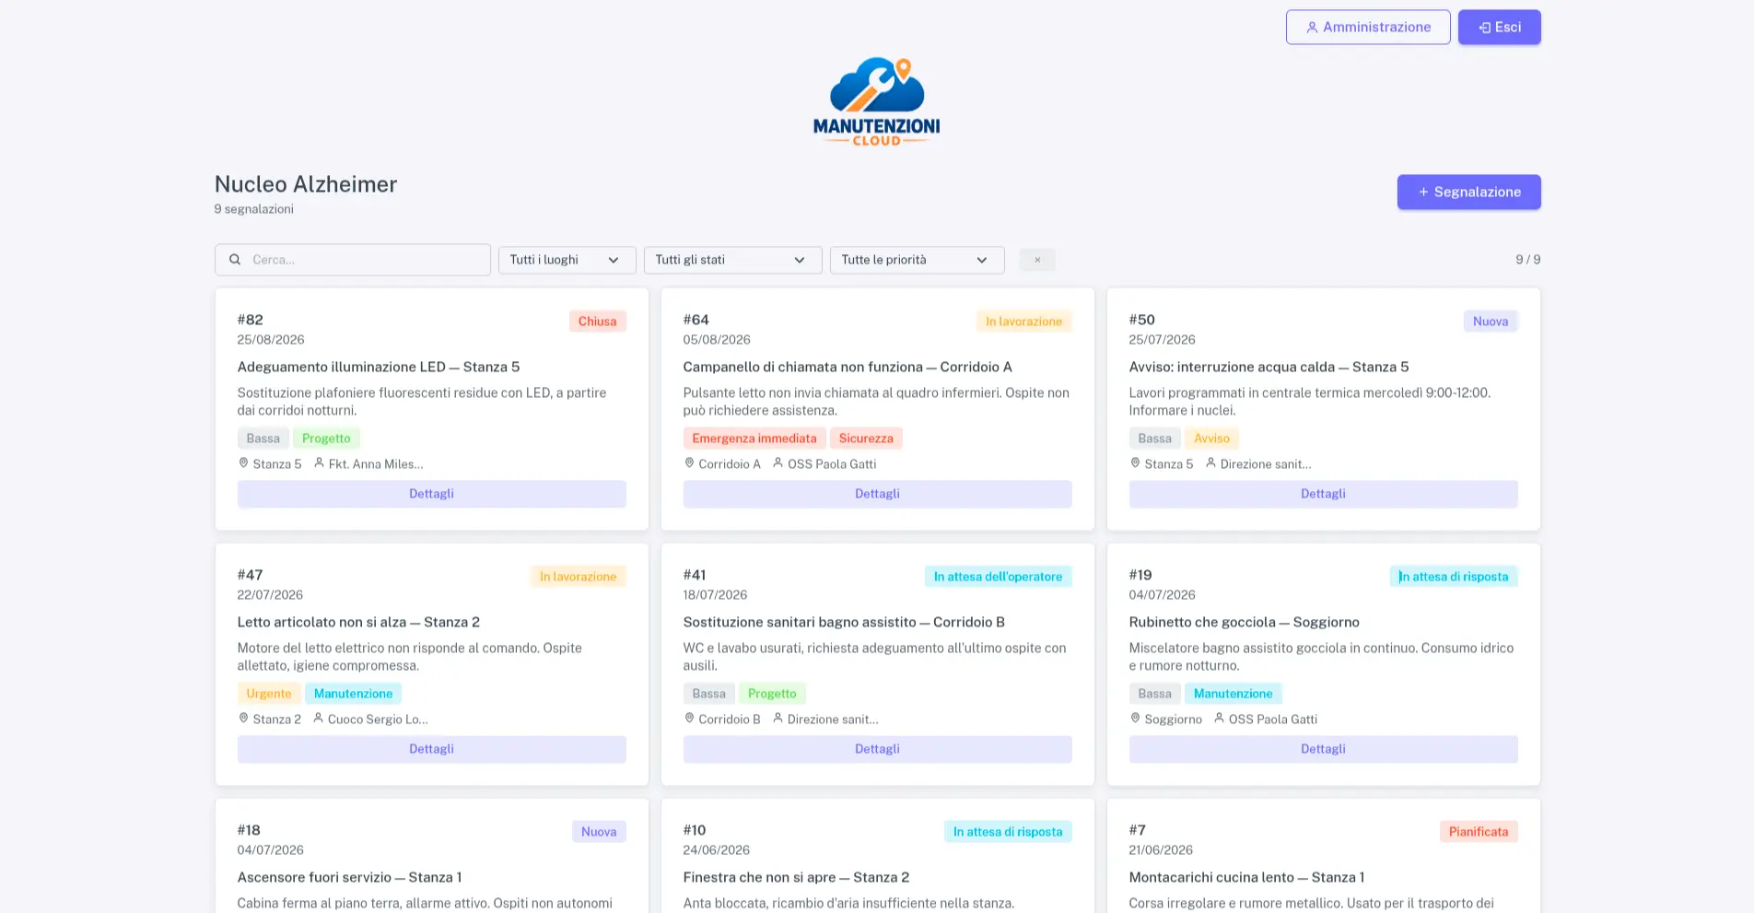The image size is (1754, 913).
Task: Click the Progetto tag in card #41
Action: (x=772, y=694)
